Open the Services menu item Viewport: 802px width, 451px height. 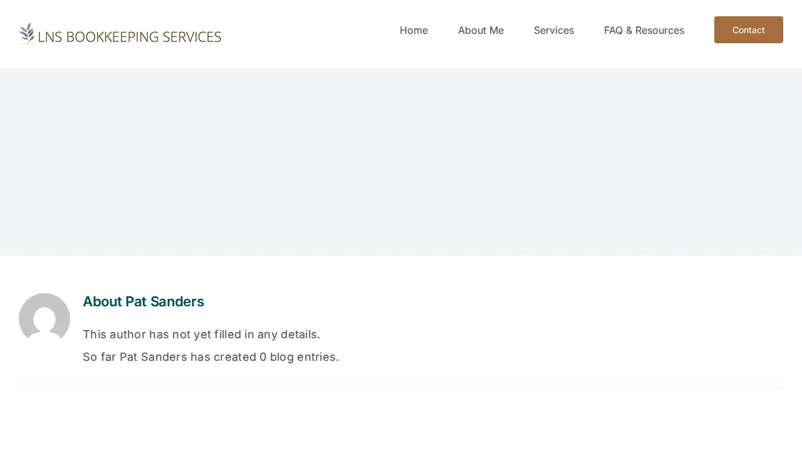[554, 30]
